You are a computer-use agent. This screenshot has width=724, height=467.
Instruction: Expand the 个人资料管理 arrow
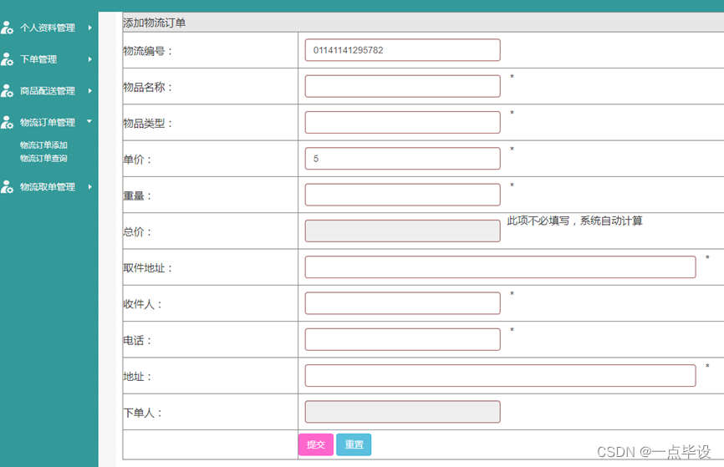pos(90,28)
